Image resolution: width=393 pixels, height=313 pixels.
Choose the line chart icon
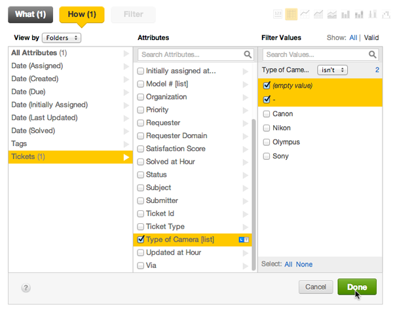click(x=305, y=14)
